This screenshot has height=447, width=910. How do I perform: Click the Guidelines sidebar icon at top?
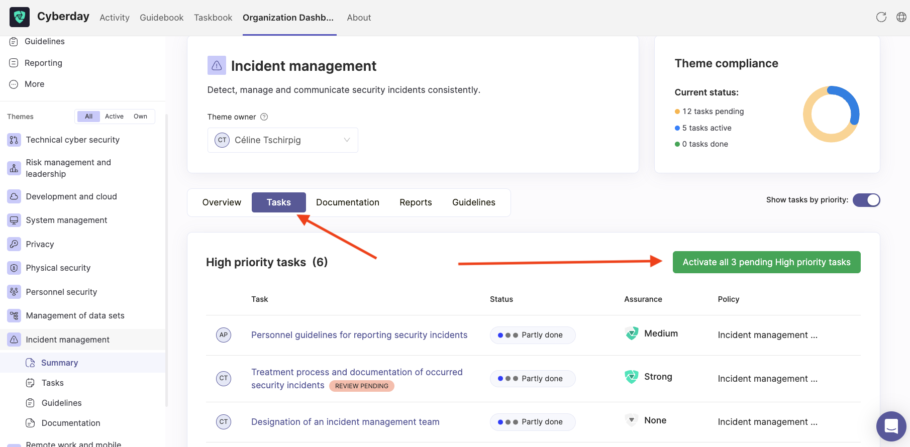point(14,41)
